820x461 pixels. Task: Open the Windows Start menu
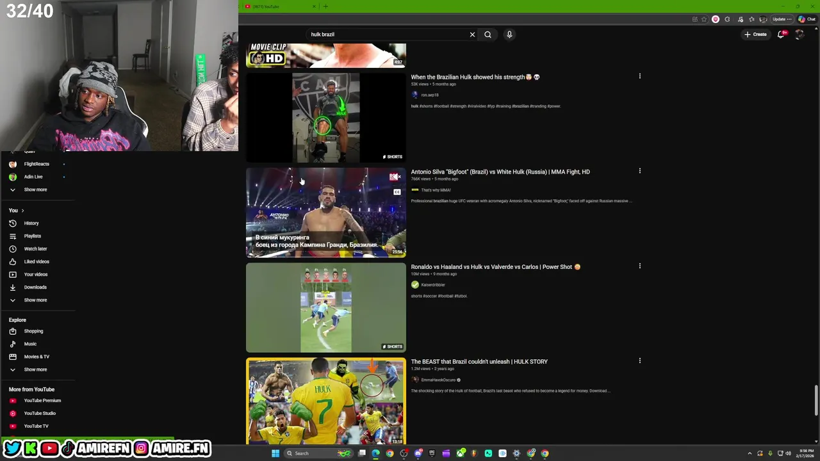275,453
